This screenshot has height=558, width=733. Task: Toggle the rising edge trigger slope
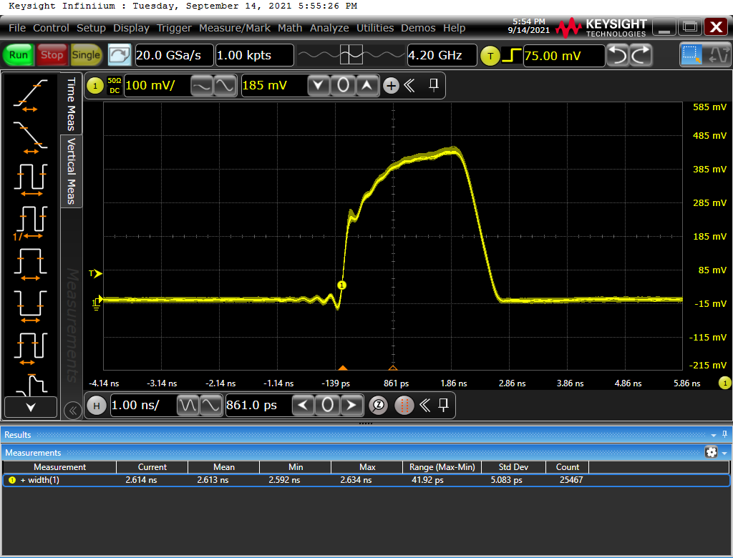pos(511,55)
